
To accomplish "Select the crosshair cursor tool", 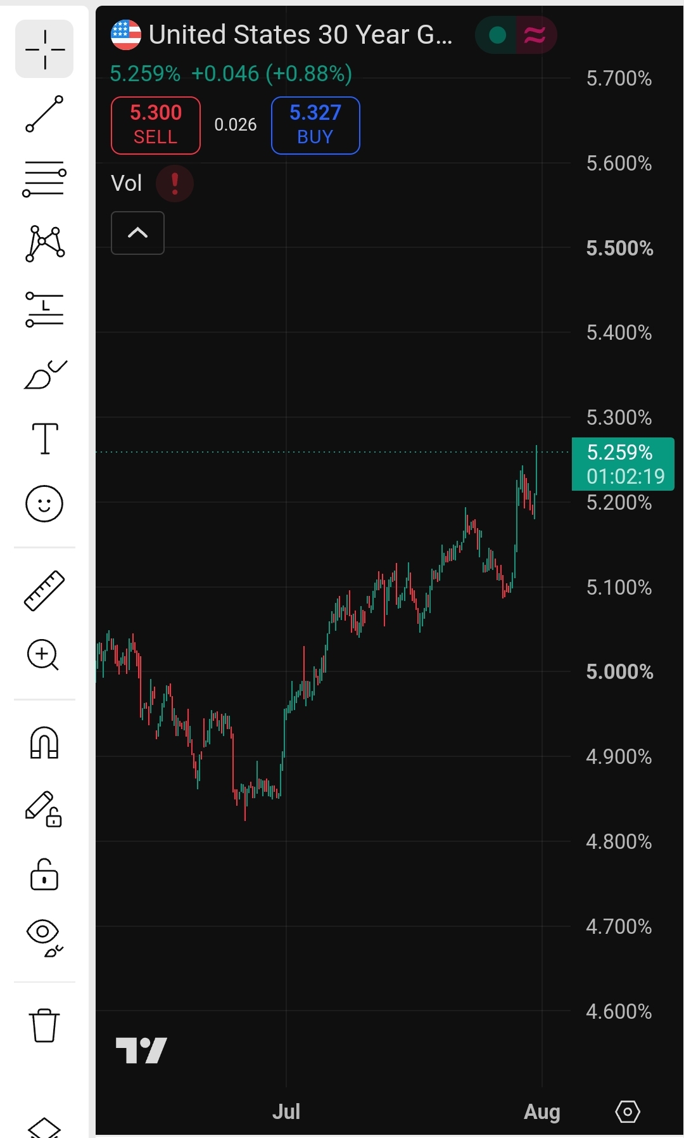I will [44, 49].
